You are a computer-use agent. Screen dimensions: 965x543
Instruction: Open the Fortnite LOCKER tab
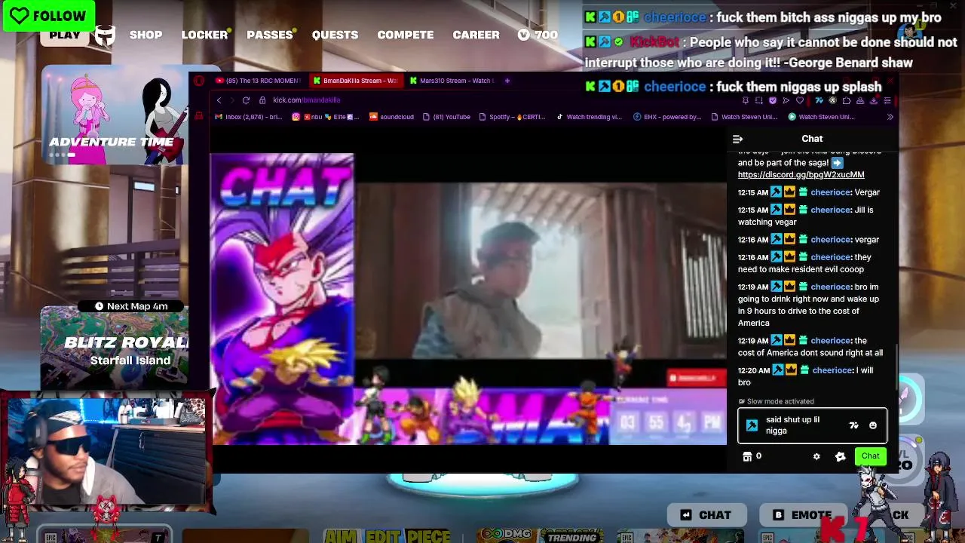(204, 35)
